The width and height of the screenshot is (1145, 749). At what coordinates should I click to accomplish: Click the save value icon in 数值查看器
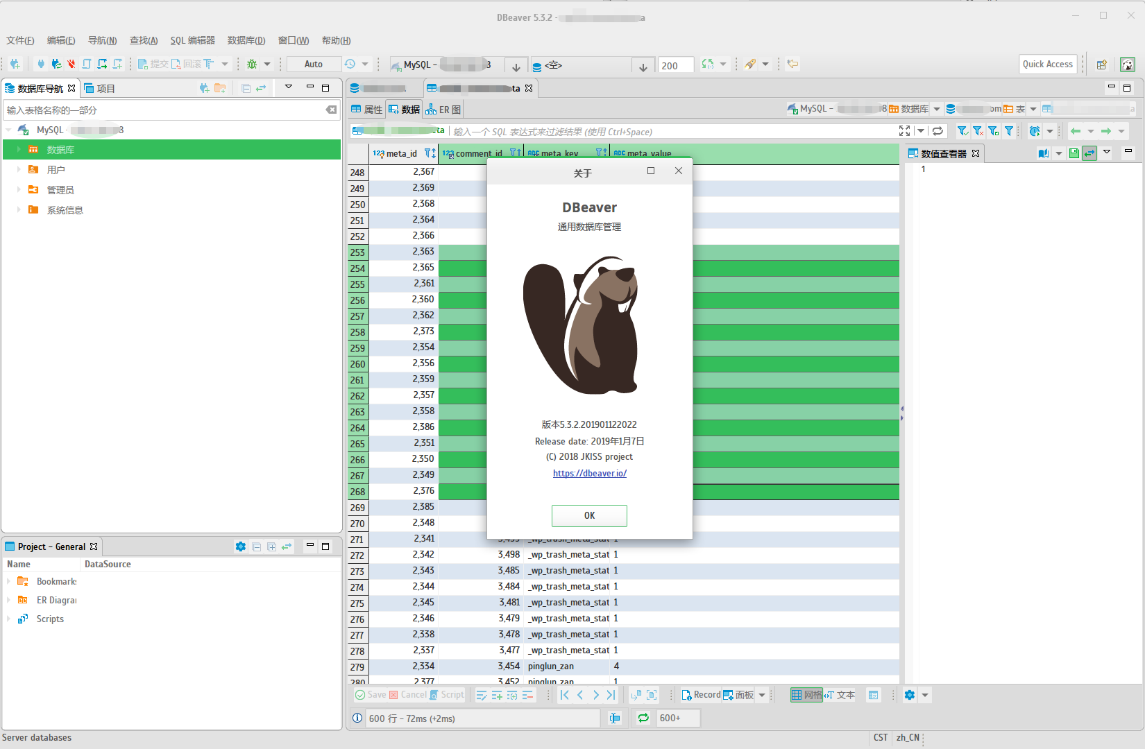click(1074, 153)
